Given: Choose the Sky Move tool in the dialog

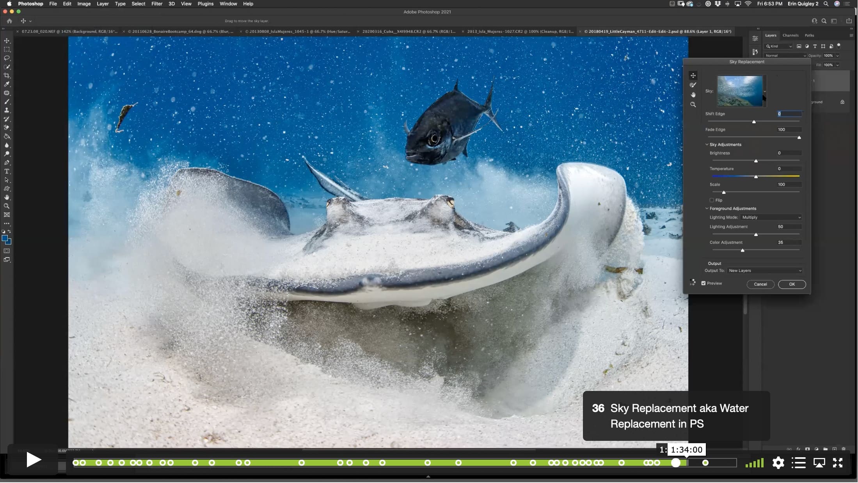Looking at the screenshot, I should click(693, 75).
